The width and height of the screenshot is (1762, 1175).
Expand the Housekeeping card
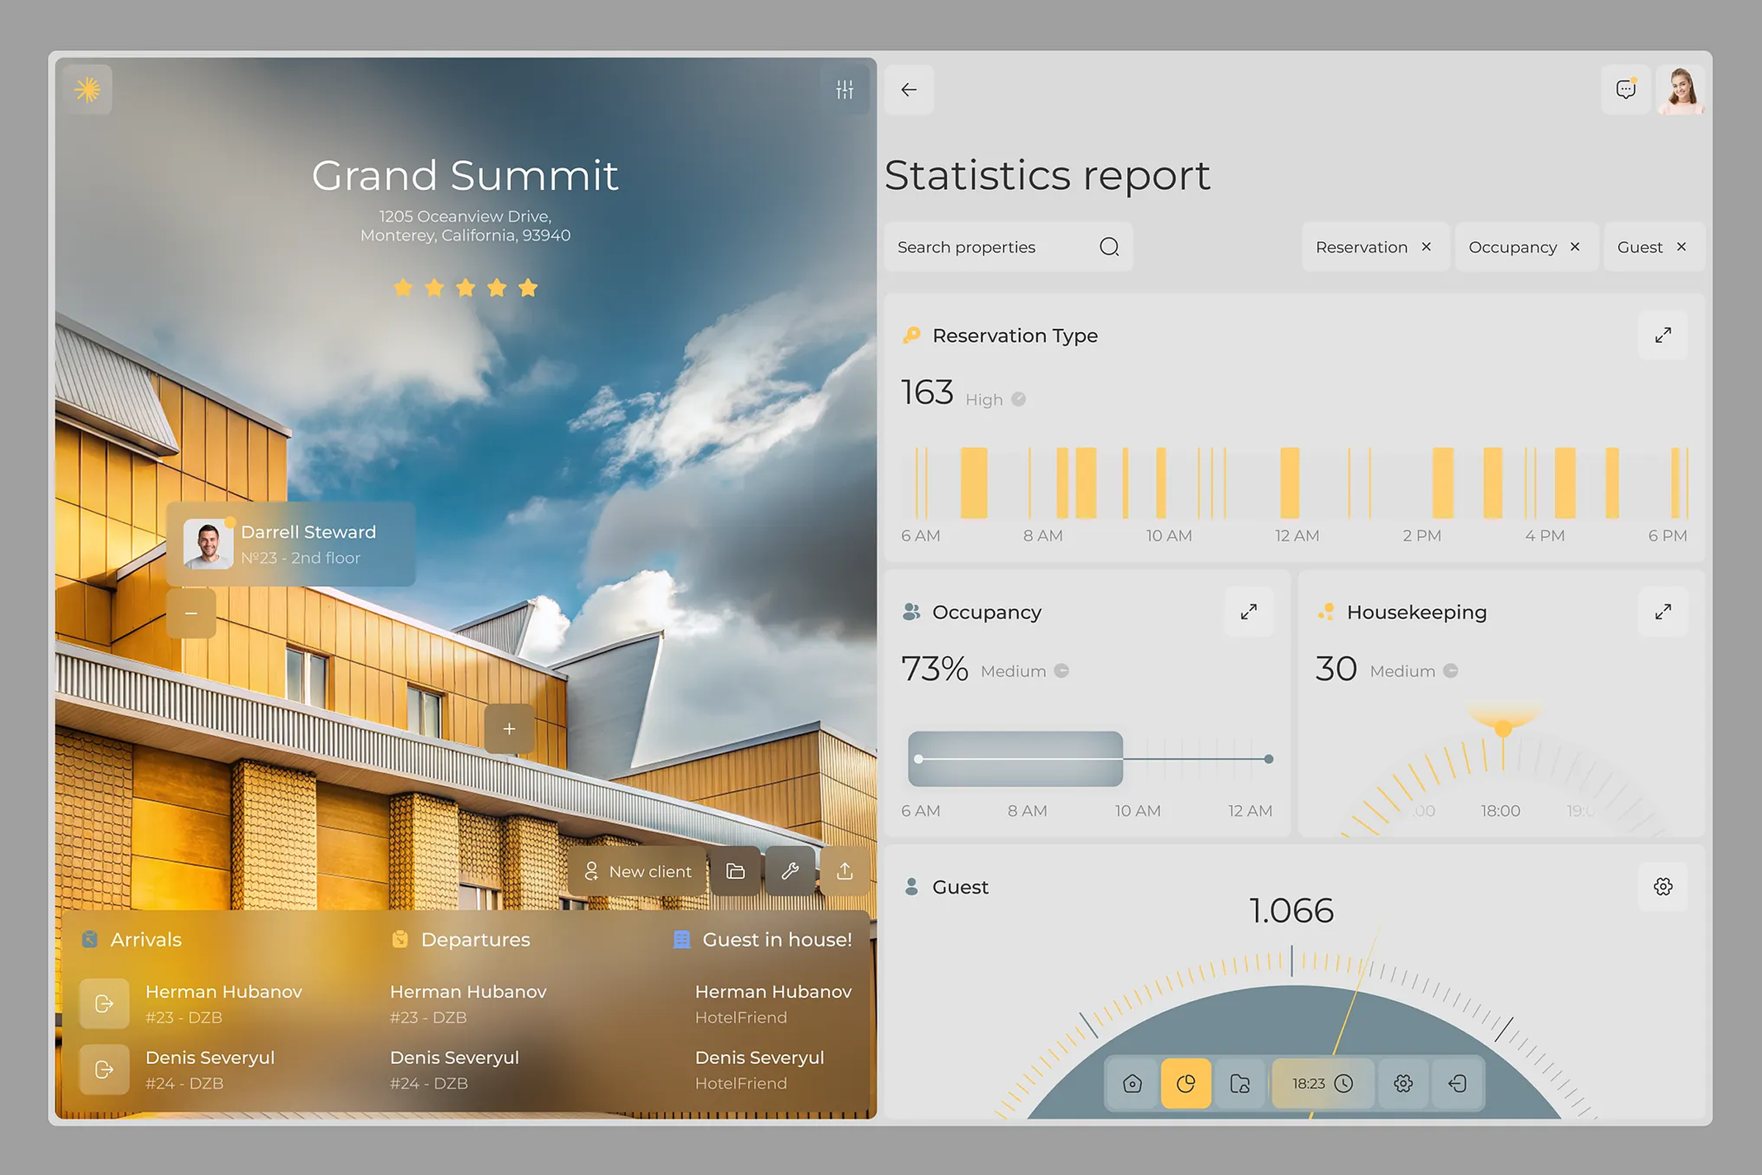(1663, 612)
